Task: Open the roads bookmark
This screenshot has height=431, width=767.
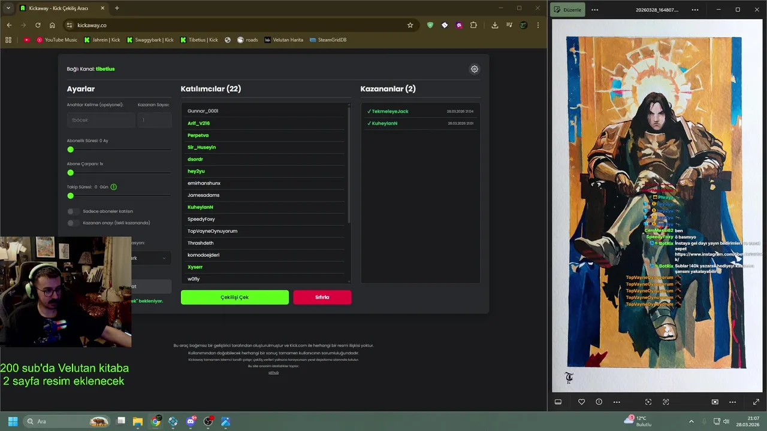Action: click(247, 40)
